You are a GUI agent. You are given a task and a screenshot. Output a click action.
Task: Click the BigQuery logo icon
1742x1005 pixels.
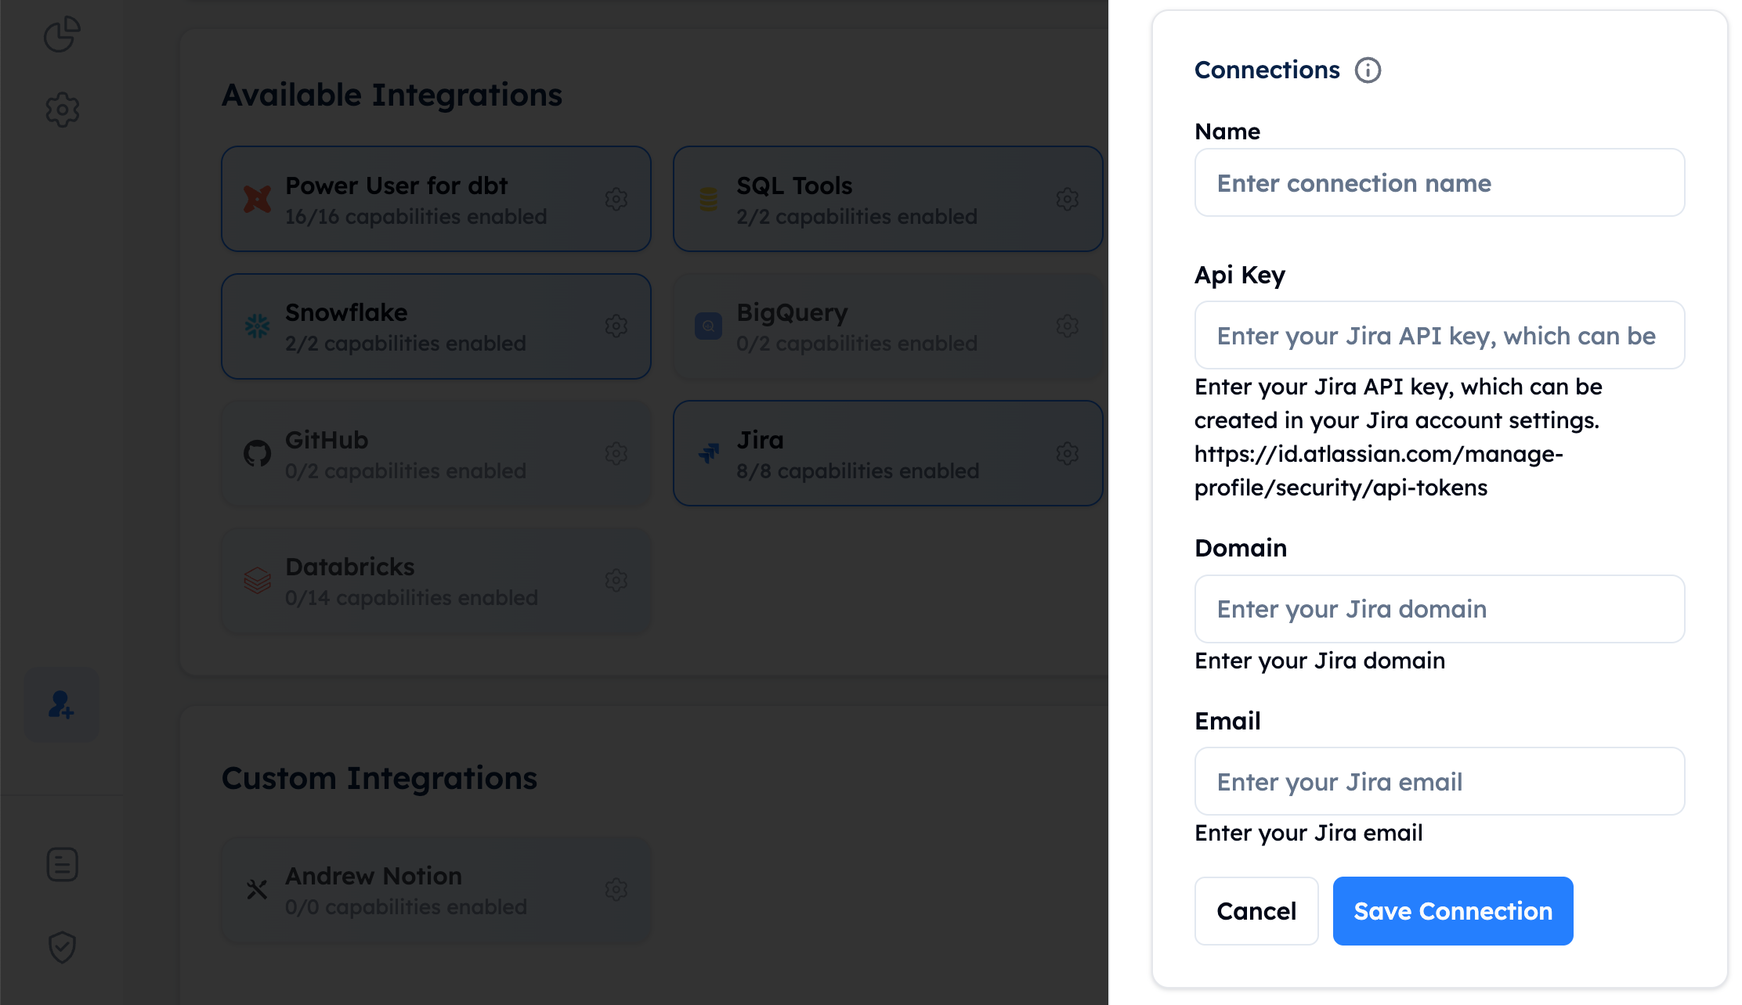click(708, 326)
